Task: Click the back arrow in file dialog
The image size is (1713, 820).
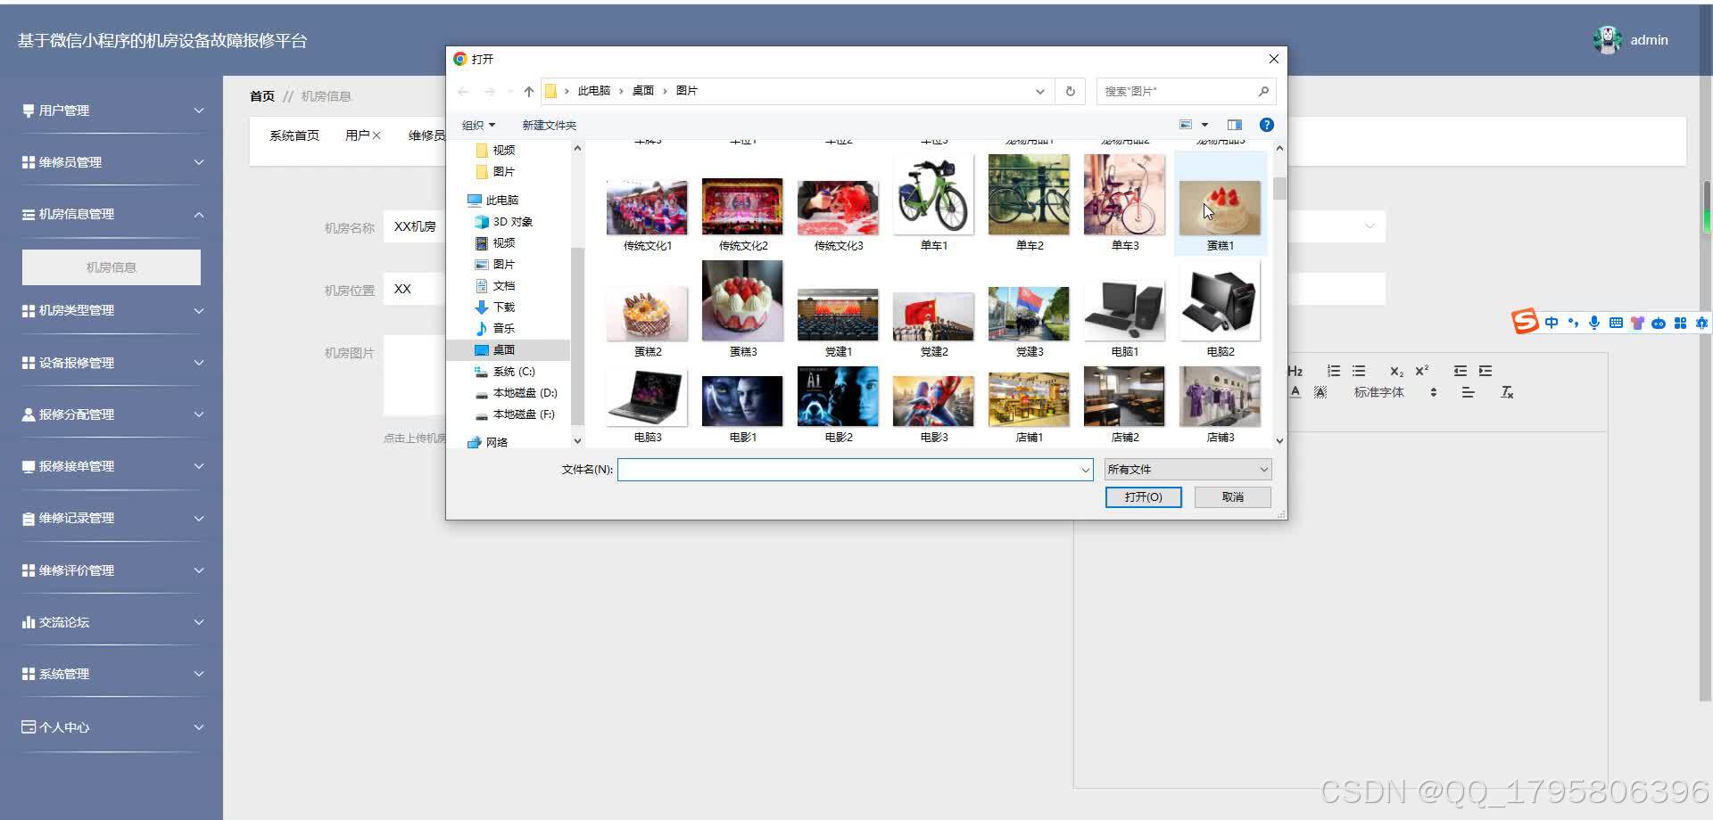Action: (x=463, y=91)
